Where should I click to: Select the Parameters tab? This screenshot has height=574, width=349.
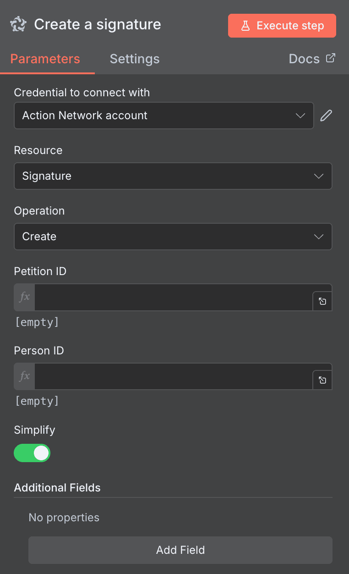coord(44,59)
